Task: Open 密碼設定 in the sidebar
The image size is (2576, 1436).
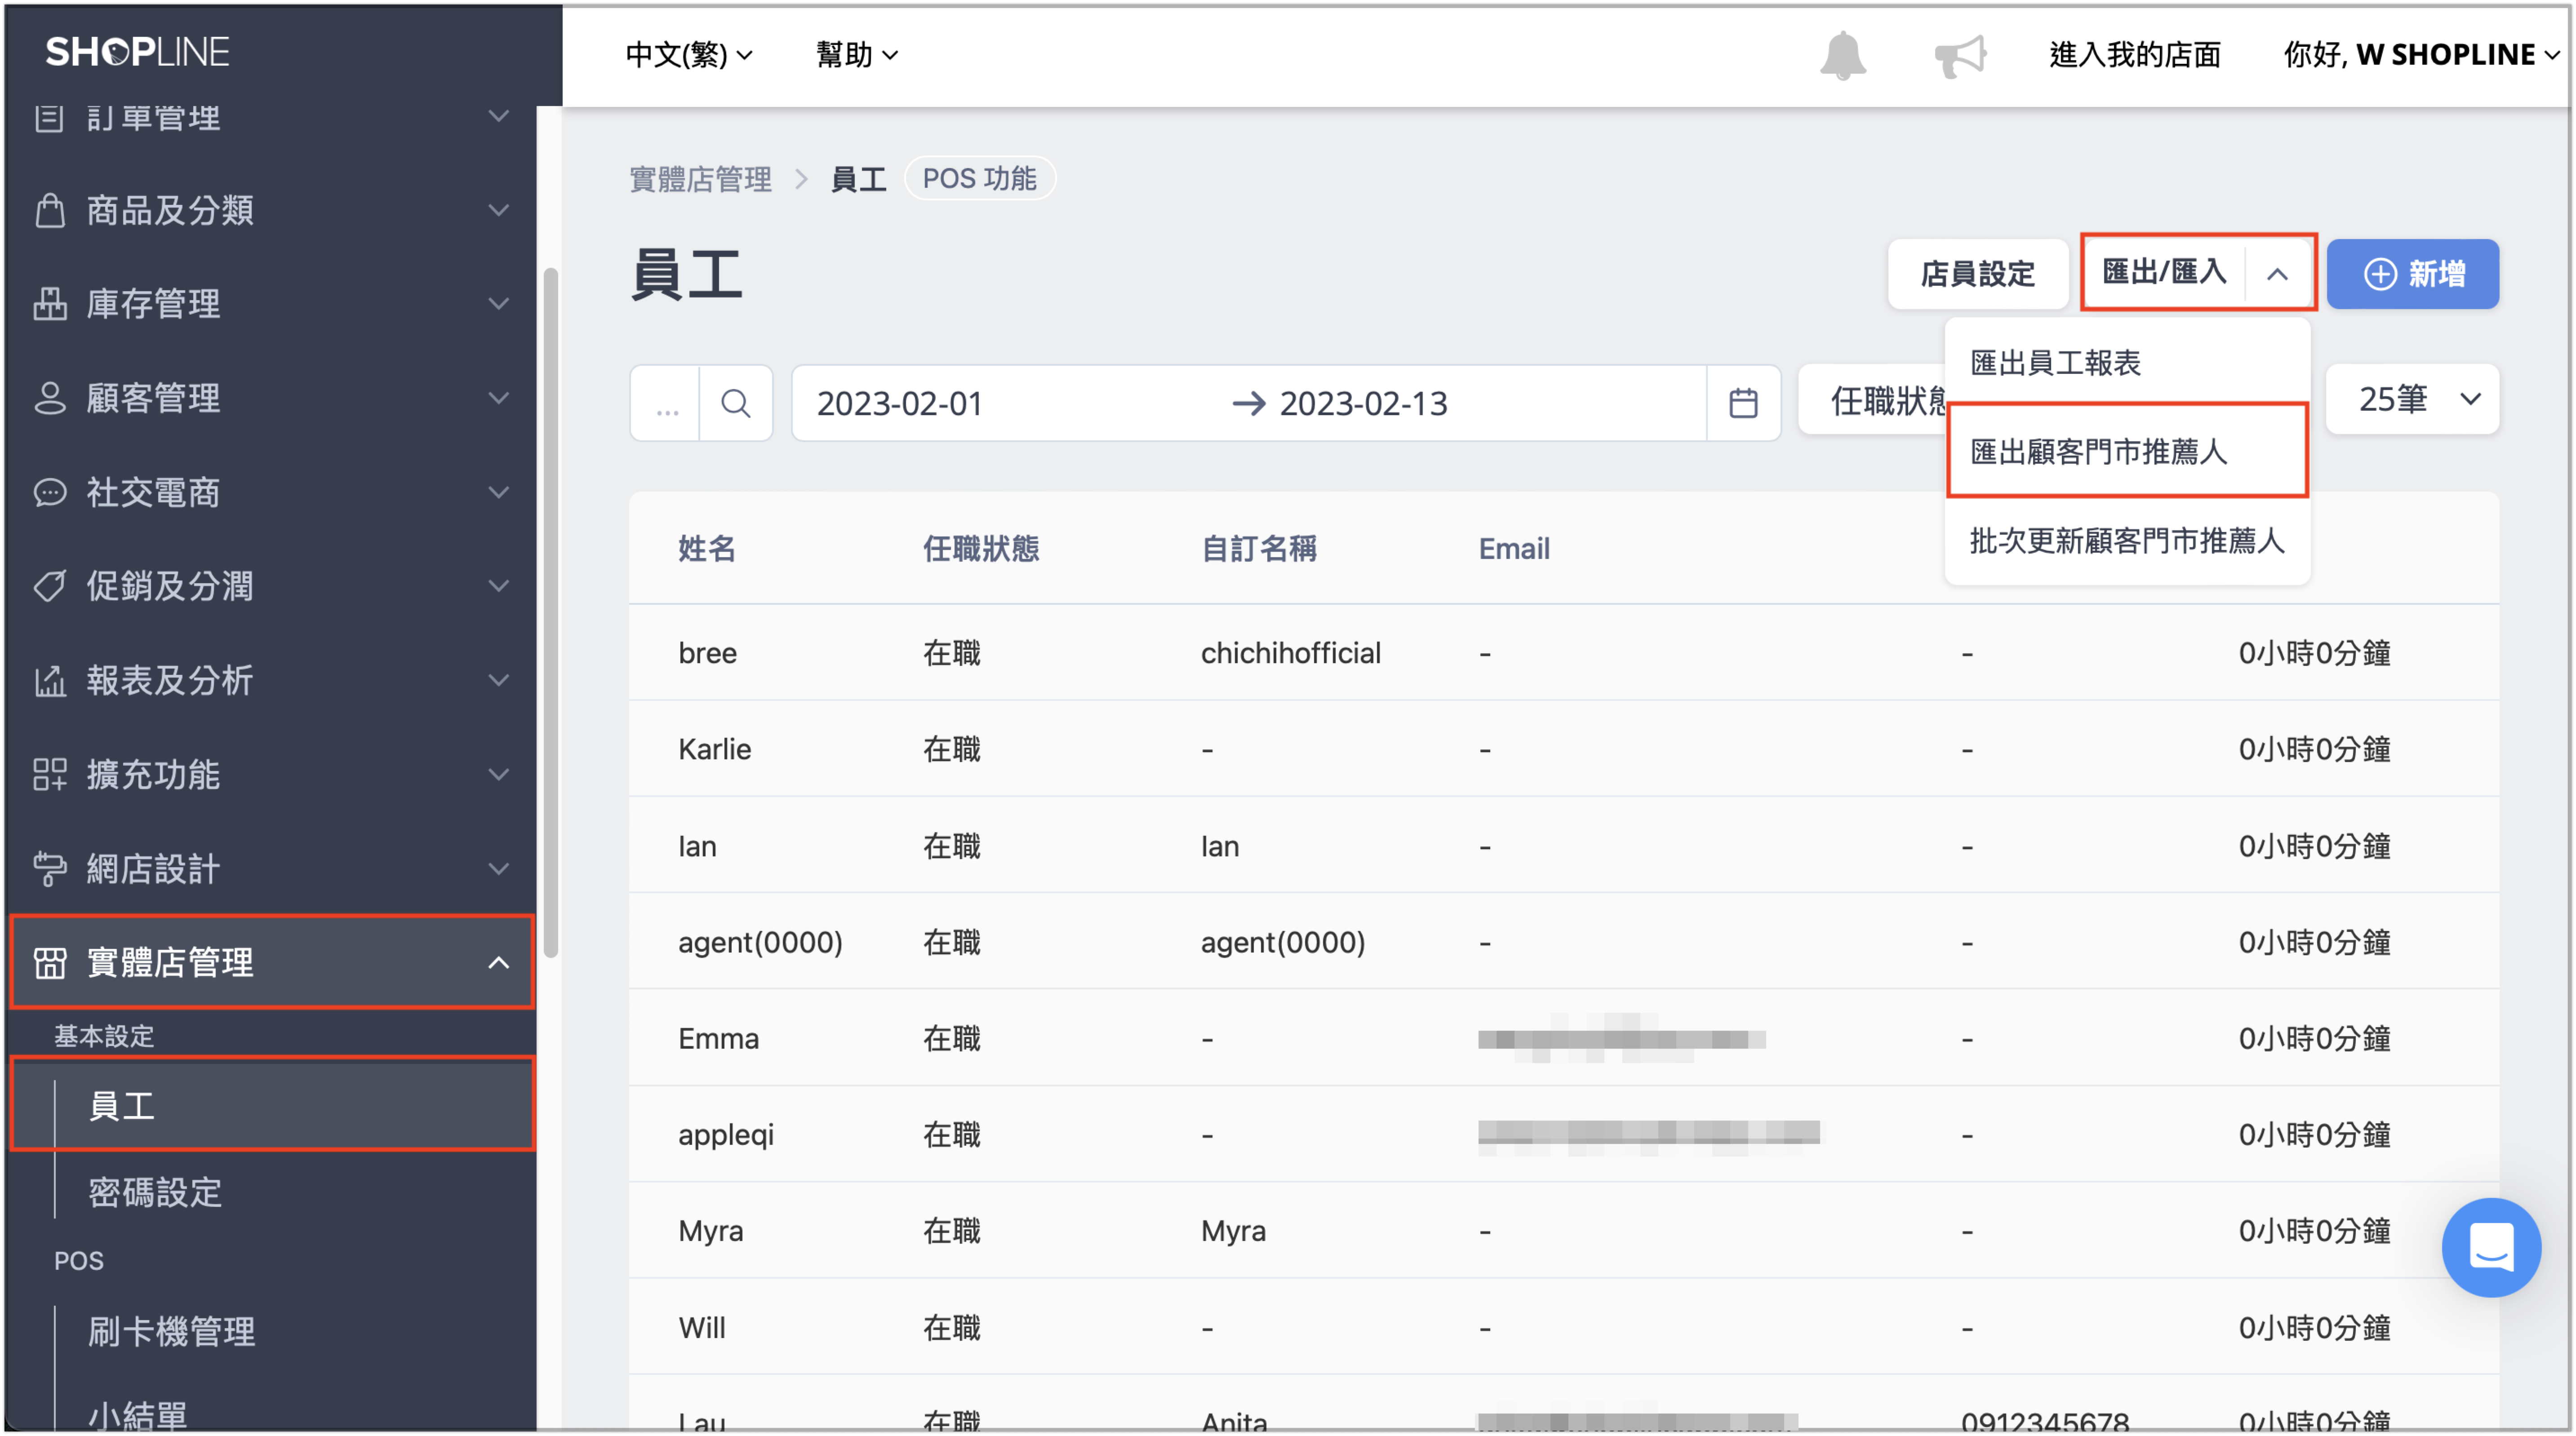Action: pos(154,1192)
